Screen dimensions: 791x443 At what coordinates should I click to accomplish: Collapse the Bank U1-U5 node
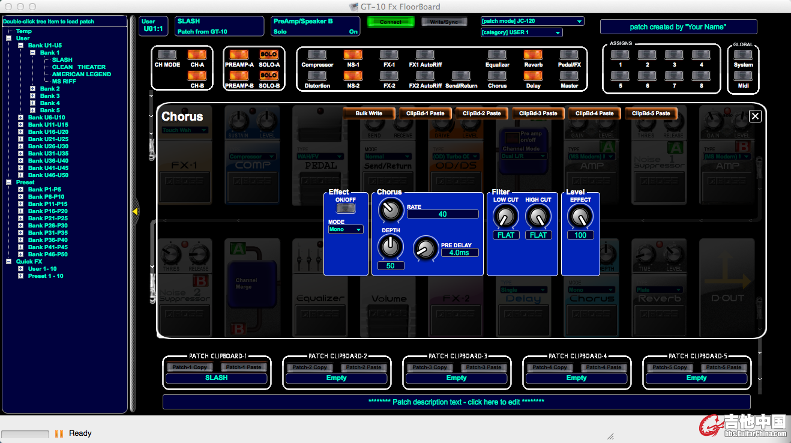pos(21,46)
